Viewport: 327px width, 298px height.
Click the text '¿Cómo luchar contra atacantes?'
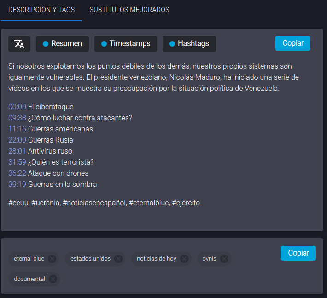coord(80,118)
